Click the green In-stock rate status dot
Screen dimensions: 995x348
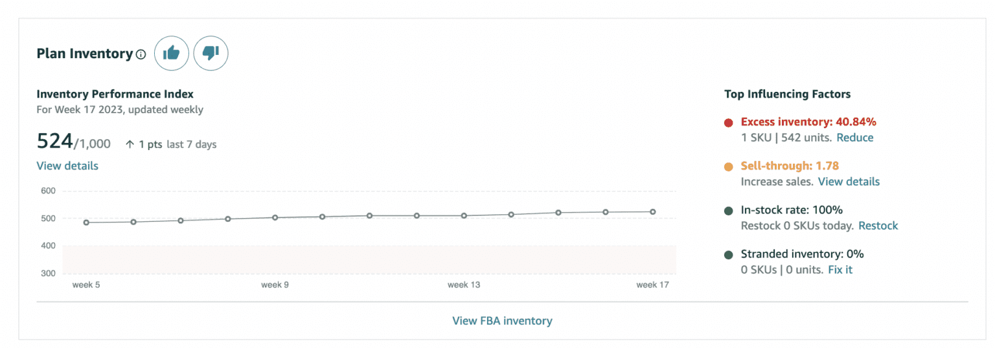coord(728,210)
